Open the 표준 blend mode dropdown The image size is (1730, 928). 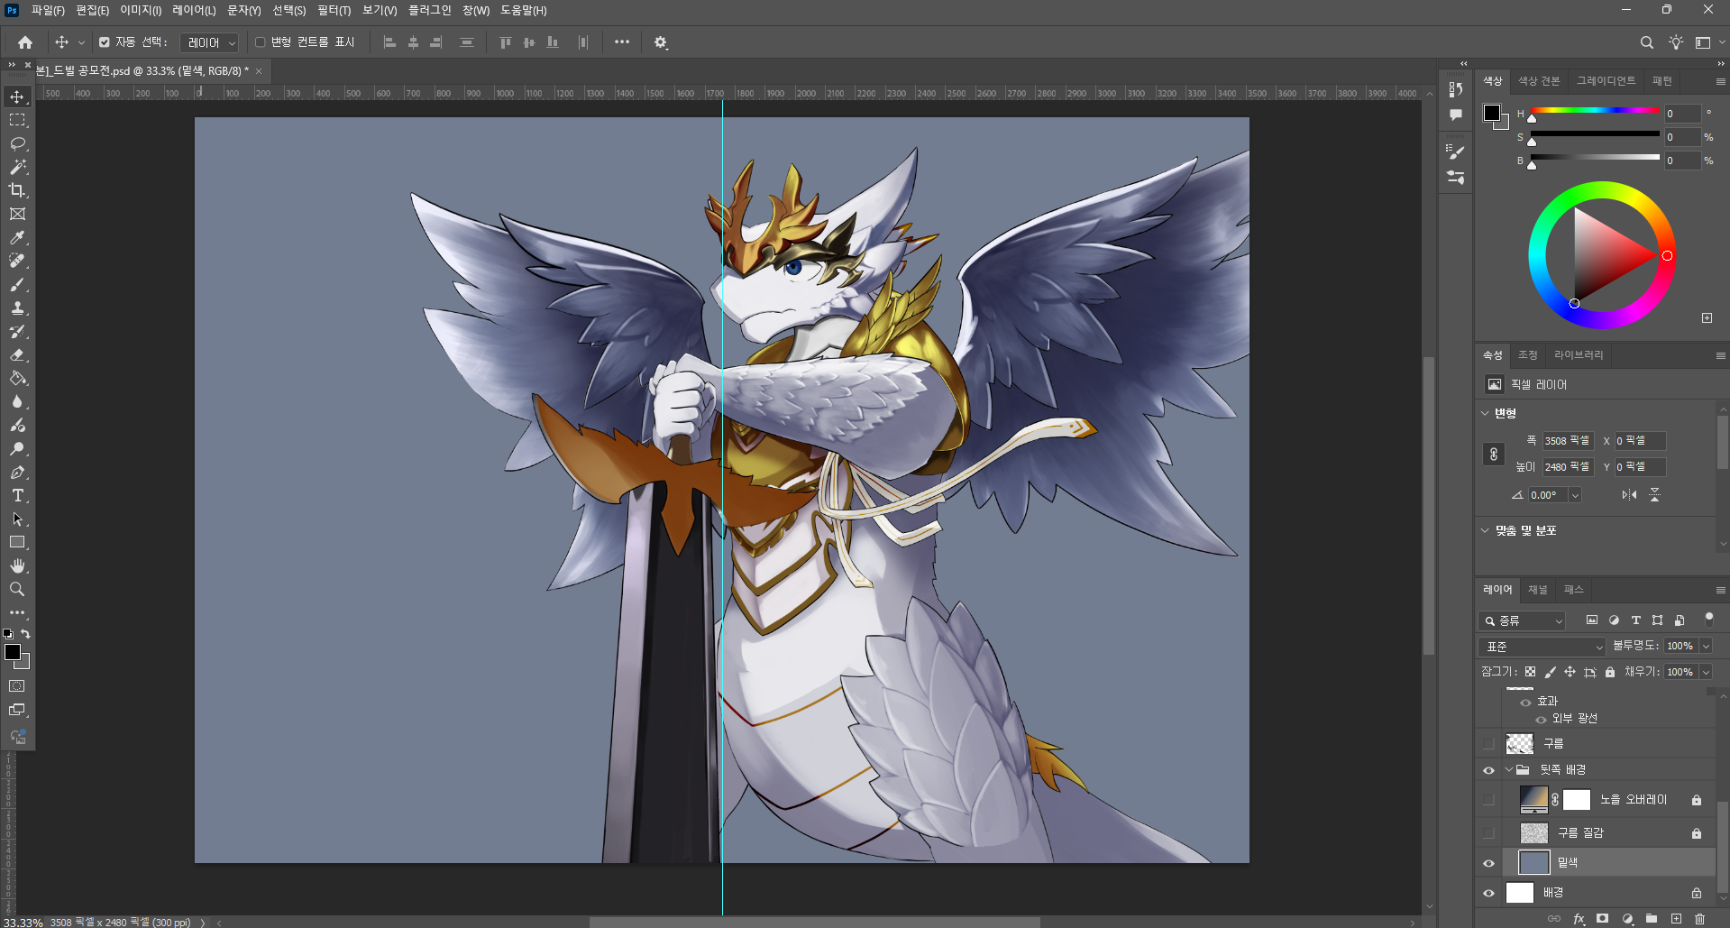(1542, 647)
